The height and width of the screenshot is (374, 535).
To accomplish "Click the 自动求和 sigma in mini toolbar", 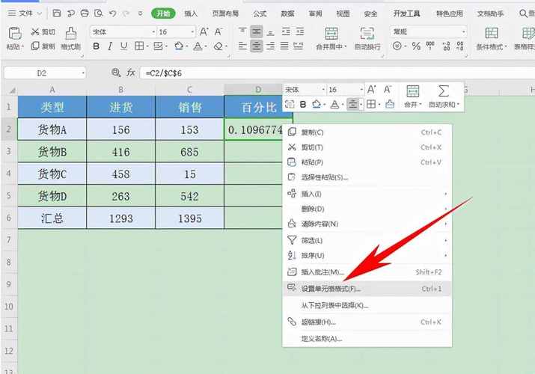I will [x=443, y=91].
